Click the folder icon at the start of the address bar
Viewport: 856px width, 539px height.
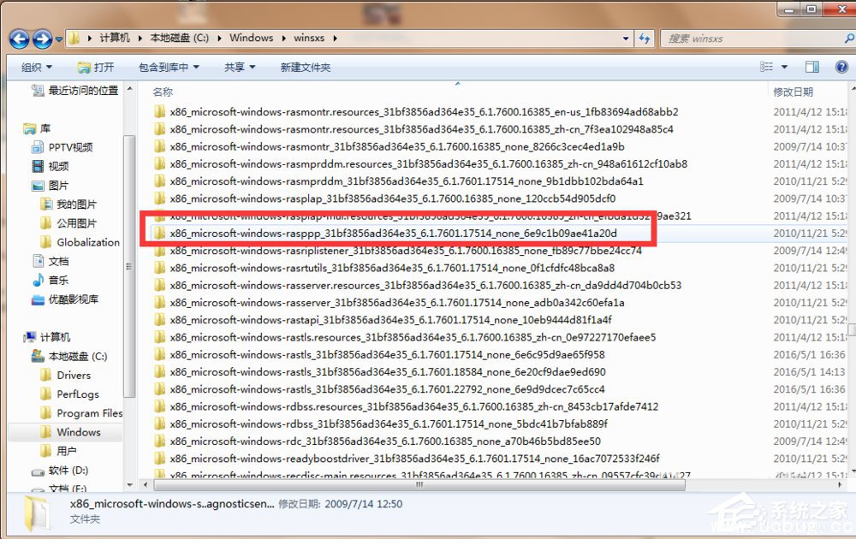coord(75,38)
